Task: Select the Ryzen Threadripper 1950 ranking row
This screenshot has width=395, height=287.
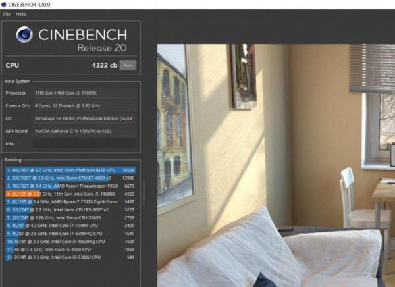Action: (71, 186)
